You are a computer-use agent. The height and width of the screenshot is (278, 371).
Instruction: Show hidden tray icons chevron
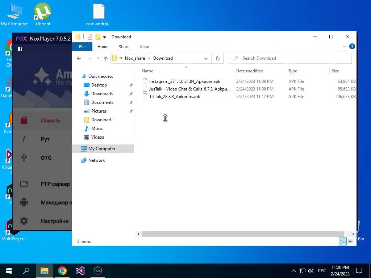(293, 271)
